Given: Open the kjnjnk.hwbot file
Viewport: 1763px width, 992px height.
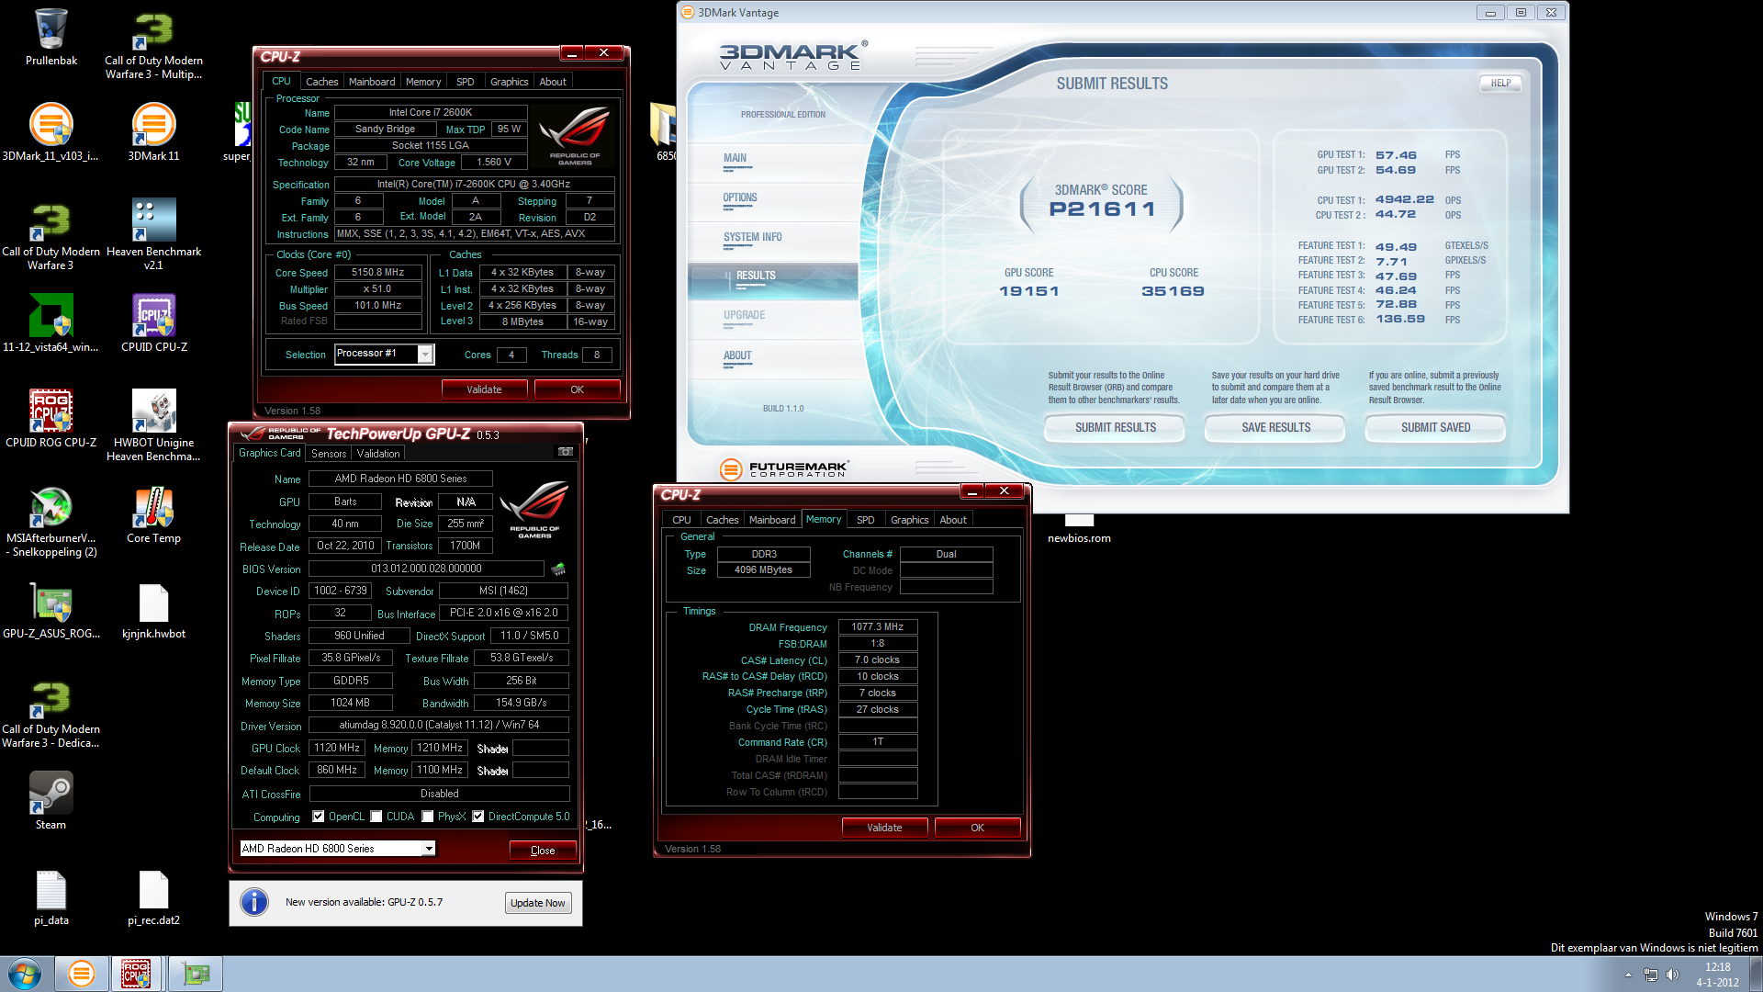Looking at the screenshot, I should click(153, 610).
